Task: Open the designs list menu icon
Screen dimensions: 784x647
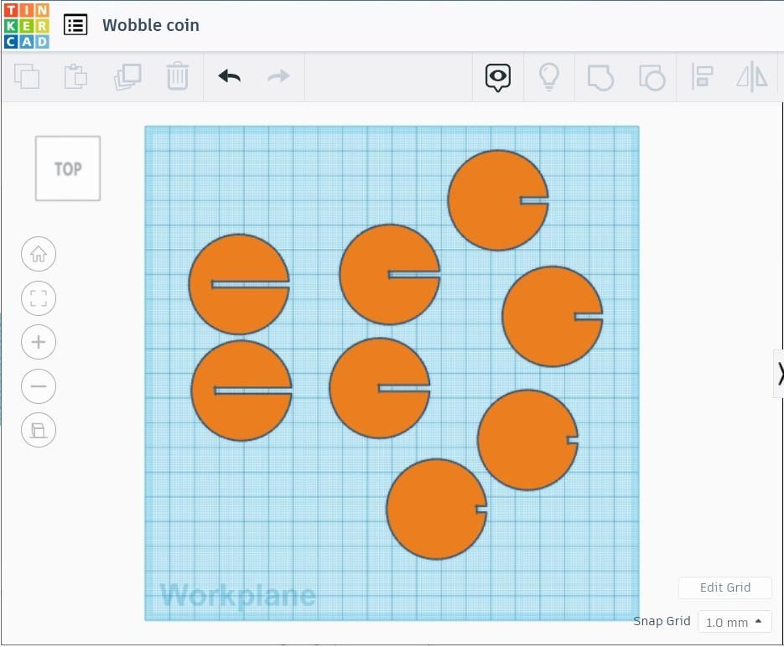Action: pos(75,25)
